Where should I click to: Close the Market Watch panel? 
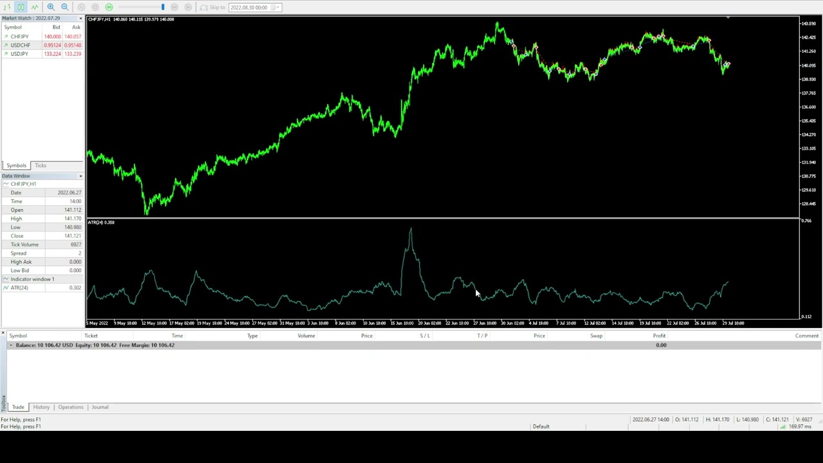pos(80,18)
